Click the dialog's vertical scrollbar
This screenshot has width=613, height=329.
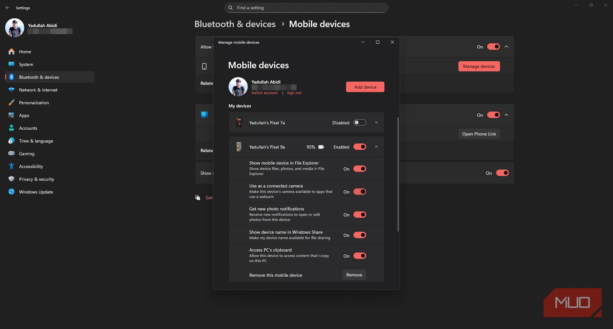point(398,174)
